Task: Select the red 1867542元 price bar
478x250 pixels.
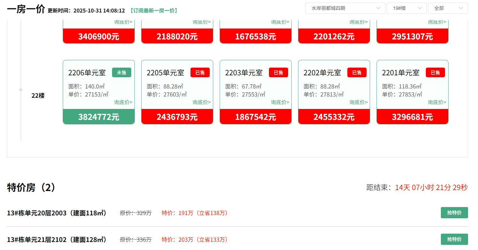Action: pyautogui.click(x=255, y=117)
